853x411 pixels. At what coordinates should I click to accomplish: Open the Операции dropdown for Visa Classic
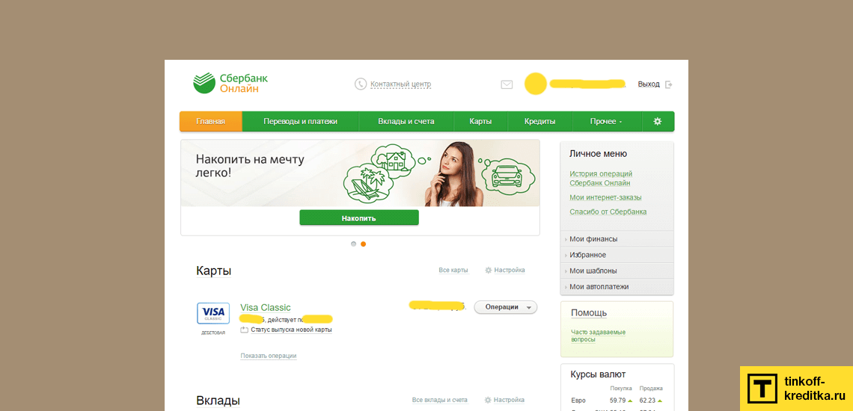point(505,307)
